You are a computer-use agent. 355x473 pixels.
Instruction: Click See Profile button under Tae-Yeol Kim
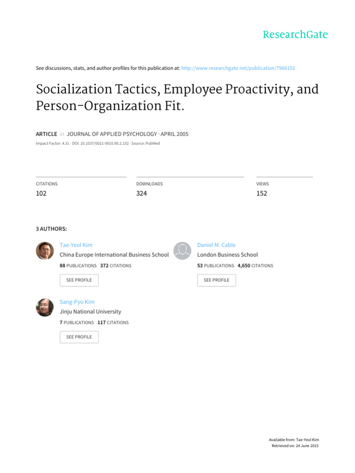pos(79,280)
